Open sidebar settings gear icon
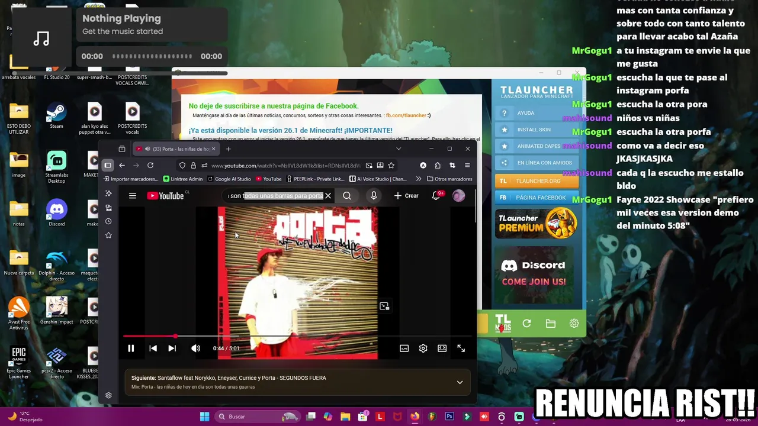This screenshot has width=758, height=426. [108, 395]
